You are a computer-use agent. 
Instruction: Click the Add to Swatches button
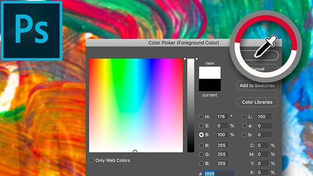coord(257,86)
